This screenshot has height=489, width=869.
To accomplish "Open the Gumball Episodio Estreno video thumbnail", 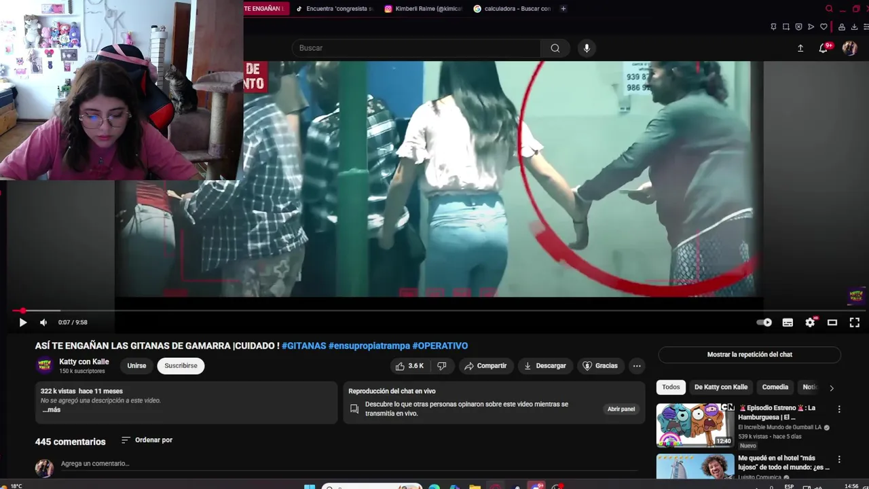I will tap(695, 425).
